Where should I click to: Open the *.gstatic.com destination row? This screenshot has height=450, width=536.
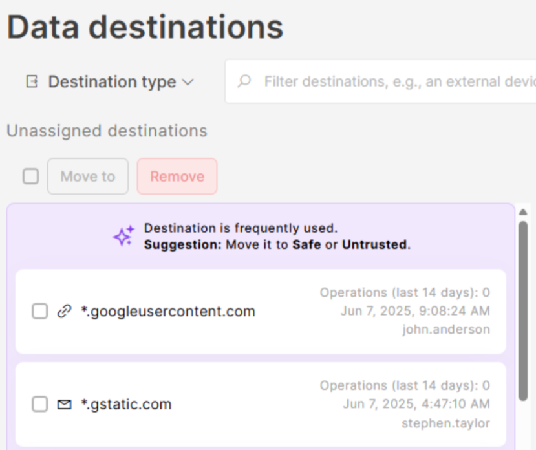click(126, 405)
